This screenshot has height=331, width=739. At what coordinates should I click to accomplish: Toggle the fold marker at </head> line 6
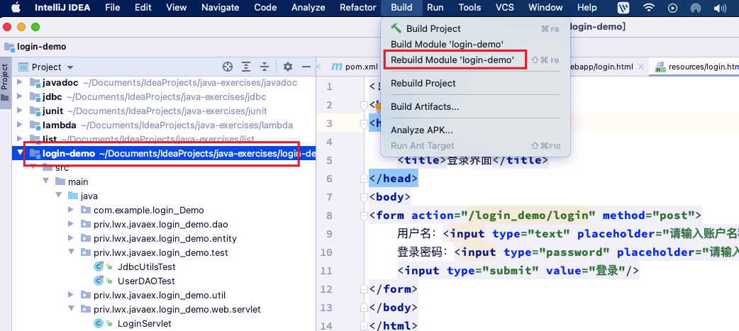[364, 179]
